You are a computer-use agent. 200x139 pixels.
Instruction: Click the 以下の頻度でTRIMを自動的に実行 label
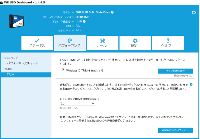pyautogui.click(x=79, y=99)
